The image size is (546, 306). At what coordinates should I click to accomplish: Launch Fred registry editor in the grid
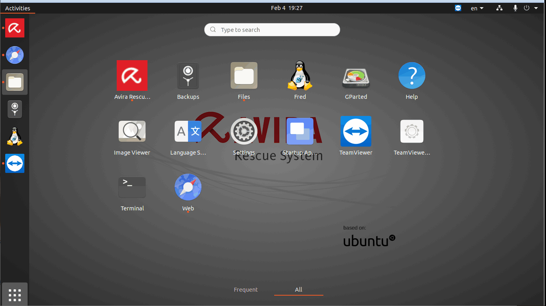pyautogui.click(x=300, y=76)
